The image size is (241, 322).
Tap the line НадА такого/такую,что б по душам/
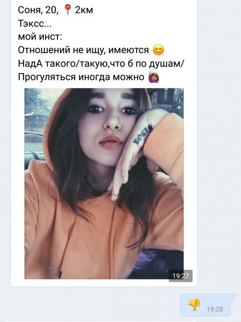coord(101,63)
